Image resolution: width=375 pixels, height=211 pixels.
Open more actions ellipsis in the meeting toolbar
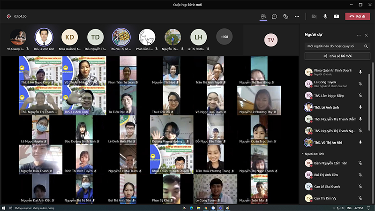pyautogui.click(x=297, y=16)
